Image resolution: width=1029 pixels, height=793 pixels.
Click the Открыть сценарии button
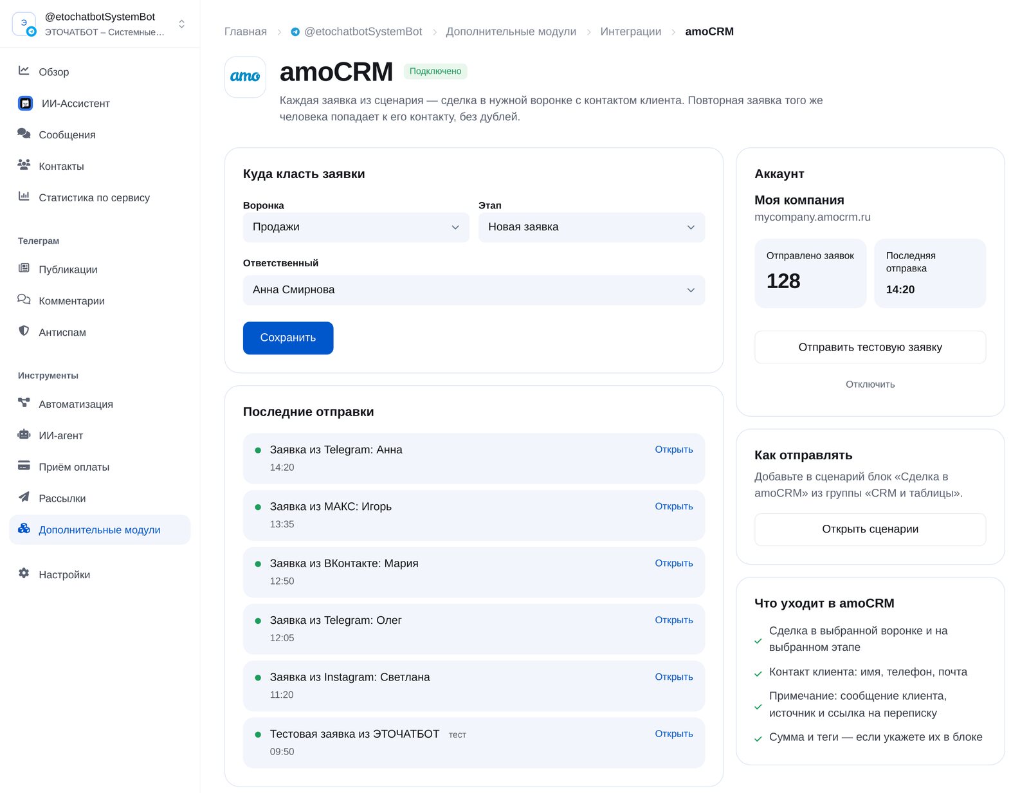point(870,529)
